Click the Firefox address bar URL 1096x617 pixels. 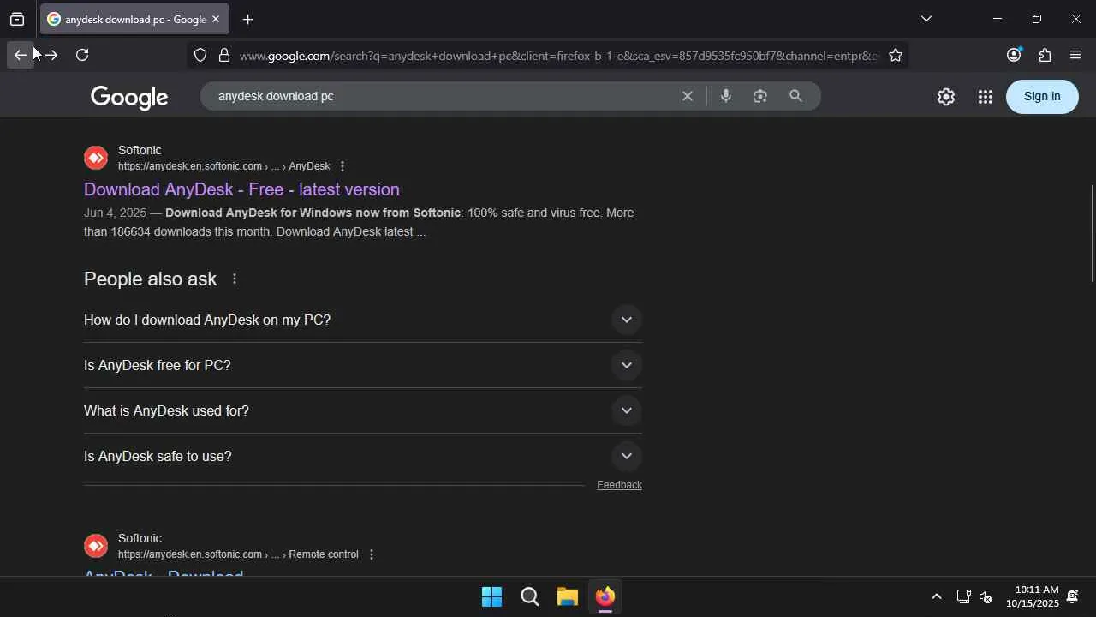click(x=559, y=56)
